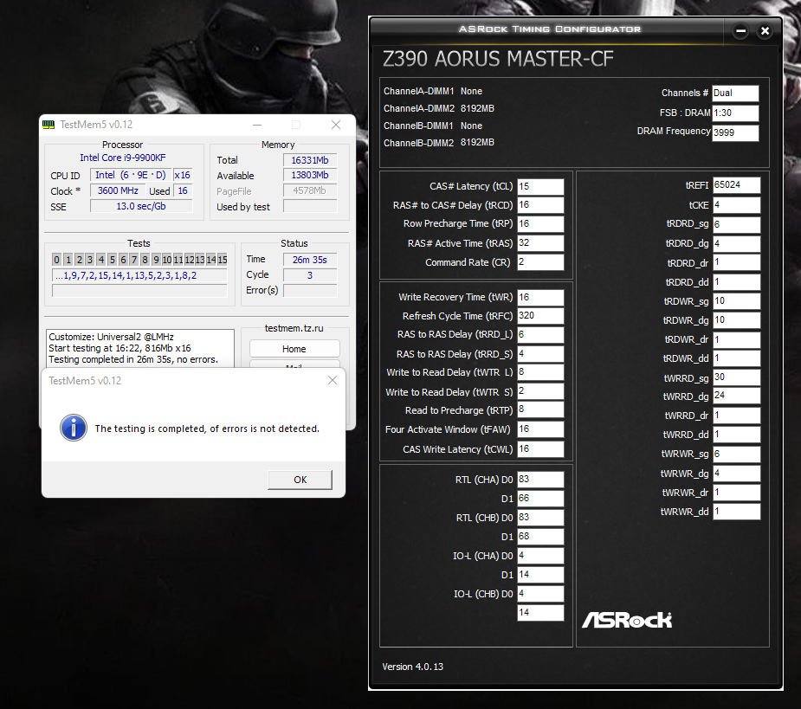Click the tWRWR_sg value field

737,454
